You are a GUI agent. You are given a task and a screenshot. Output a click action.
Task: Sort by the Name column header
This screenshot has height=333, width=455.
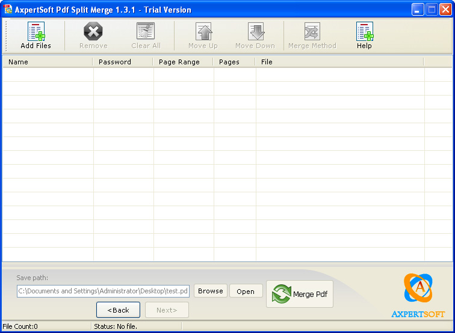pos(48,62)
